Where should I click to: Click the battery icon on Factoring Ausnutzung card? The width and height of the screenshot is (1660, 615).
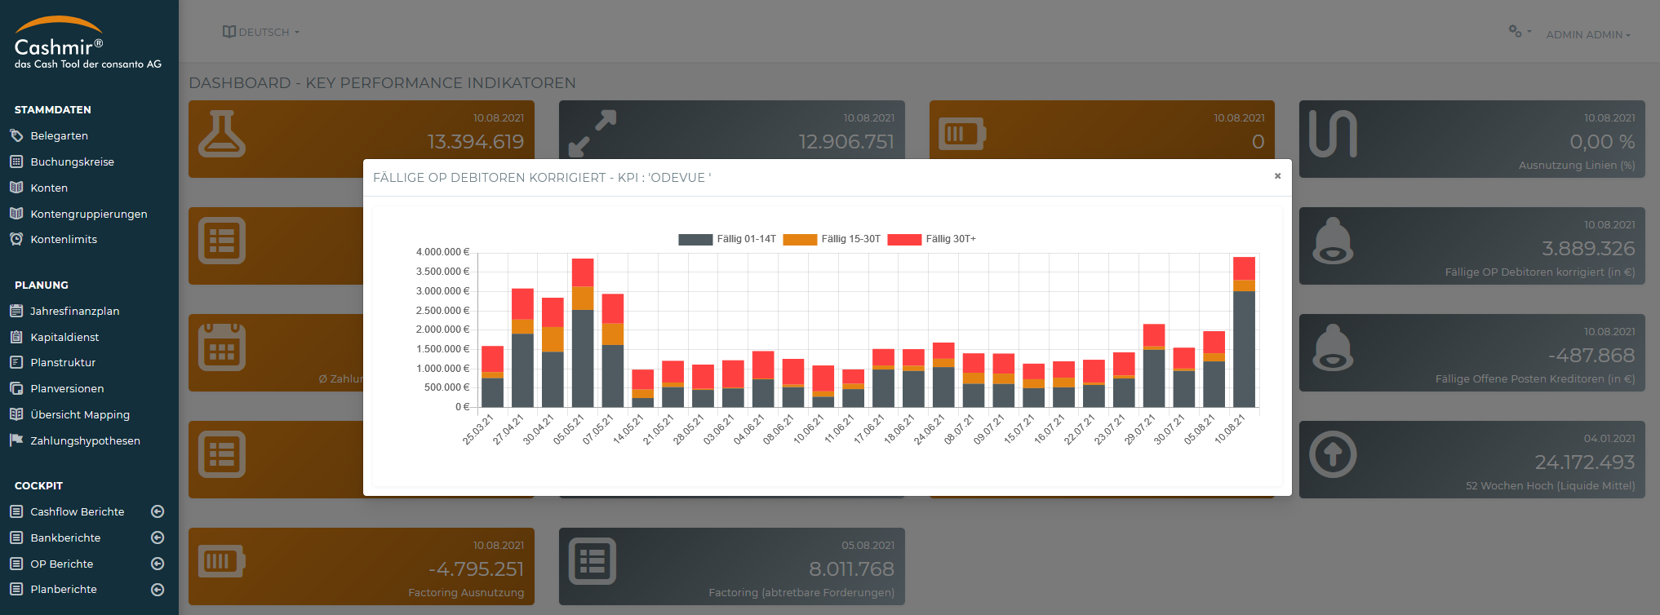pyautogui.click(x=222, y=561)
